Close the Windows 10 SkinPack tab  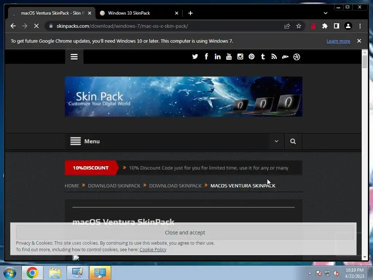pyautogui.click(x=177, y=13)
